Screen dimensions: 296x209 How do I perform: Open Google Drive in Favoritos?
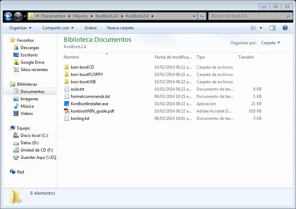[32, 62]
